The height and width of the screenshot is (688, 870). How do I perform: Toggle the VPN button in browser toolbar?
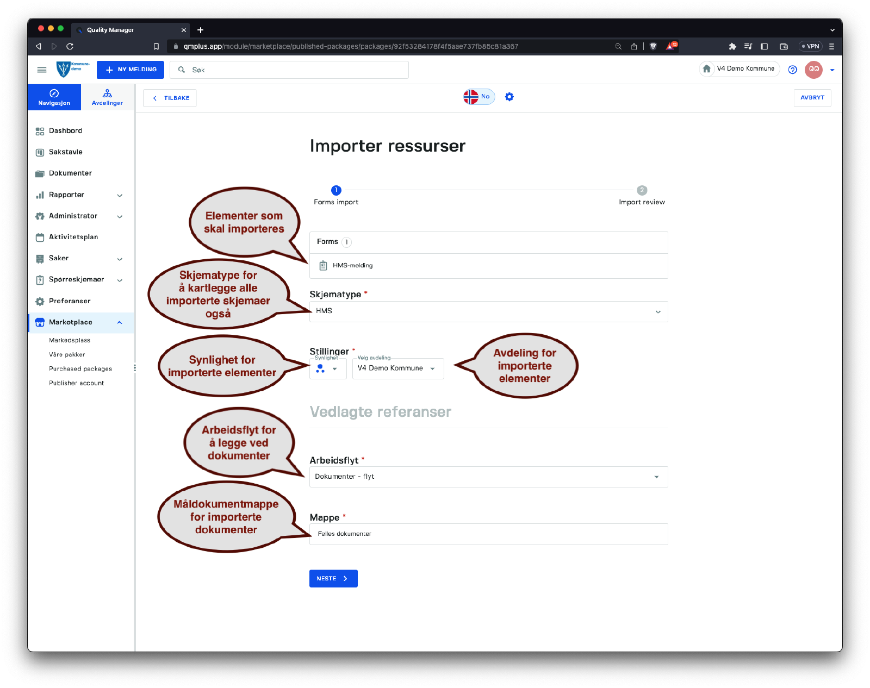coord(810,46)
